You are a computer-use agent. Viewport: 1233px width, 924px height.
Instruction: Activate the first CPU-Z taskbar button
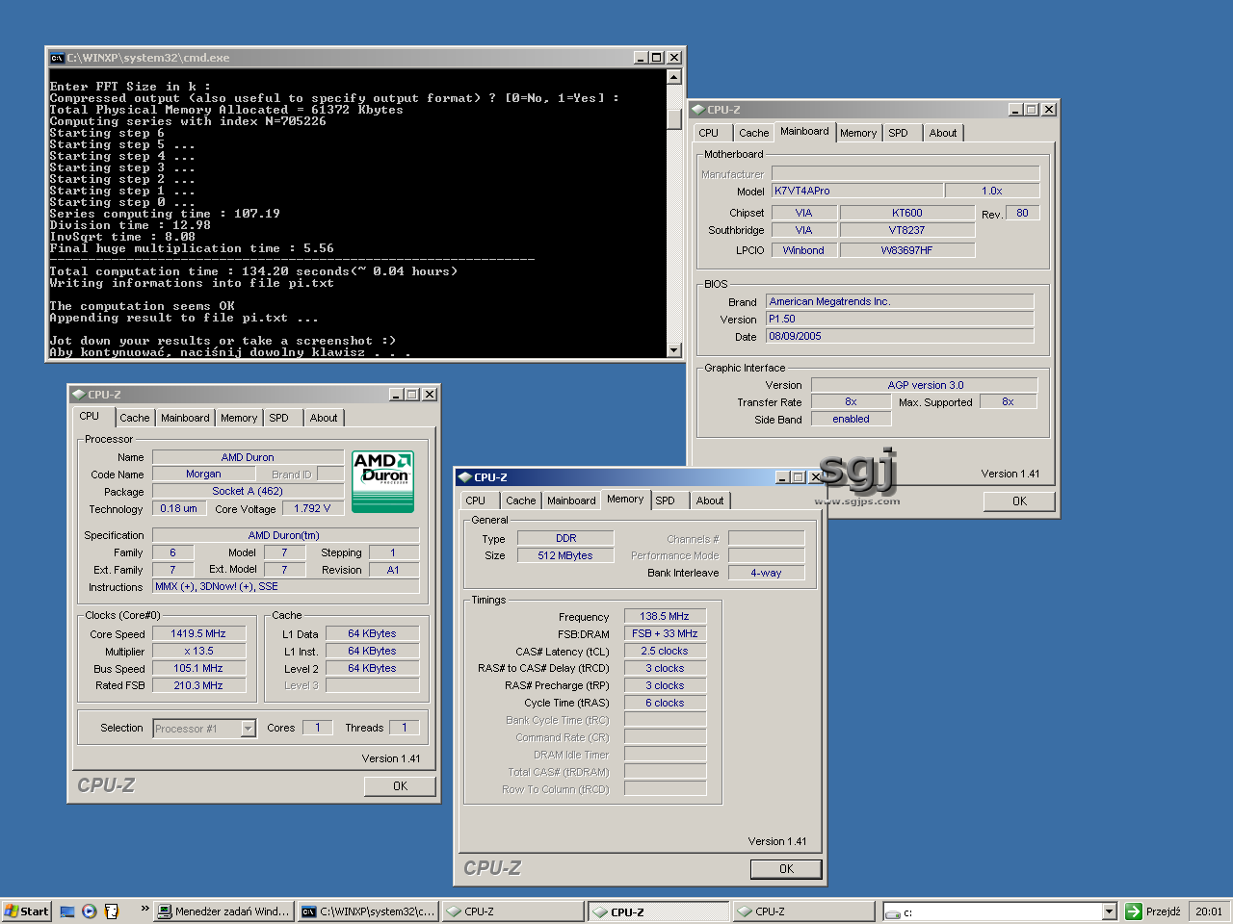pyautogui.click(x=512, y=911)
